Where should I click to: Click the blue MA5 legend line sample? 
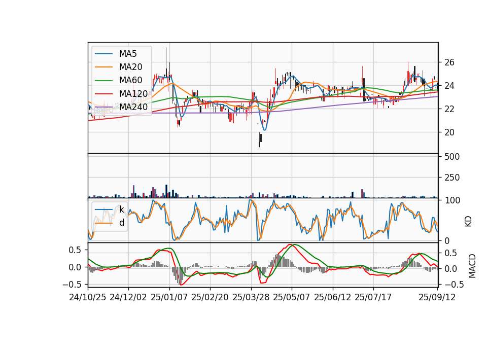[103, 54]
